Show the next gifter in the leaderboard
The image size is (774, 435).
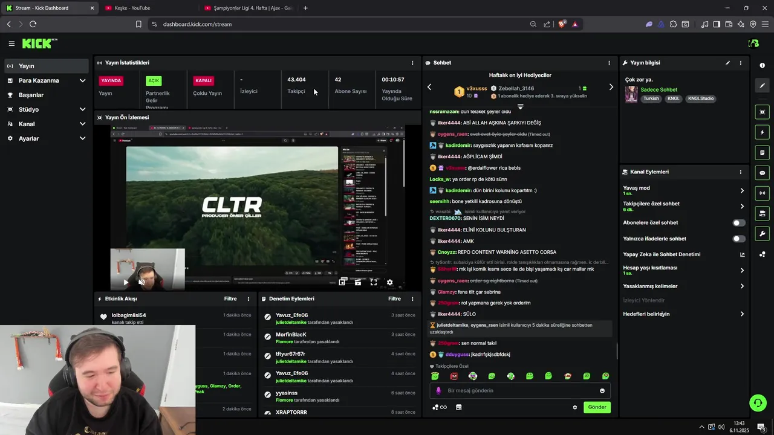pos(611,87)
